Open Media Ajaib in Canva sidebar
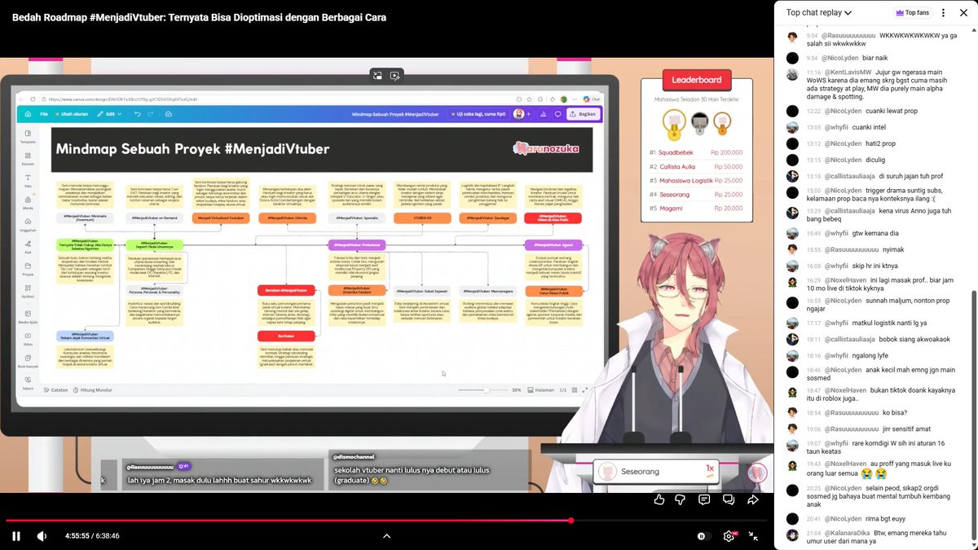Viewport: 978px width, 550px height. click(x=28, y=316)
